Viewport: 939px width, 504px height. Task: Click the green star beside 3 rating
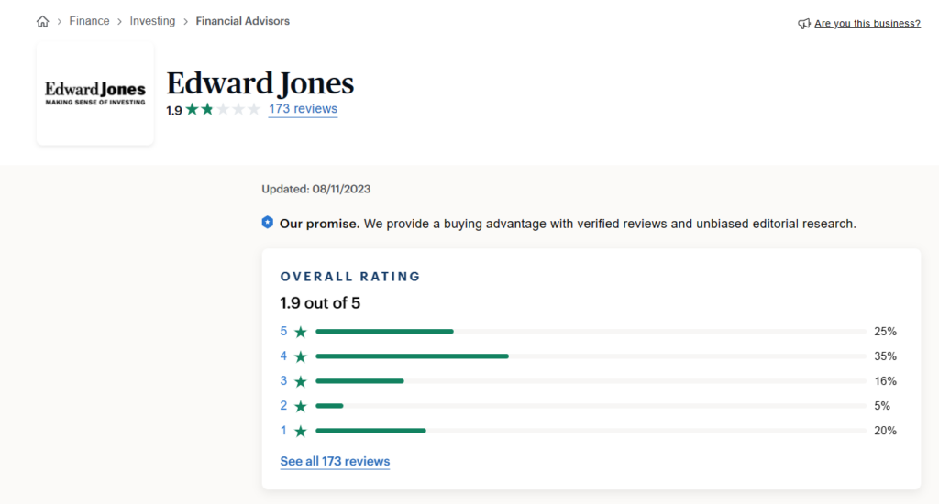(x=301, y=381)
